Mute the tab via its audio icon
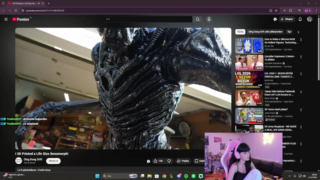The width and height of the screenshot is (320, 180). click(x=38, y=3)
